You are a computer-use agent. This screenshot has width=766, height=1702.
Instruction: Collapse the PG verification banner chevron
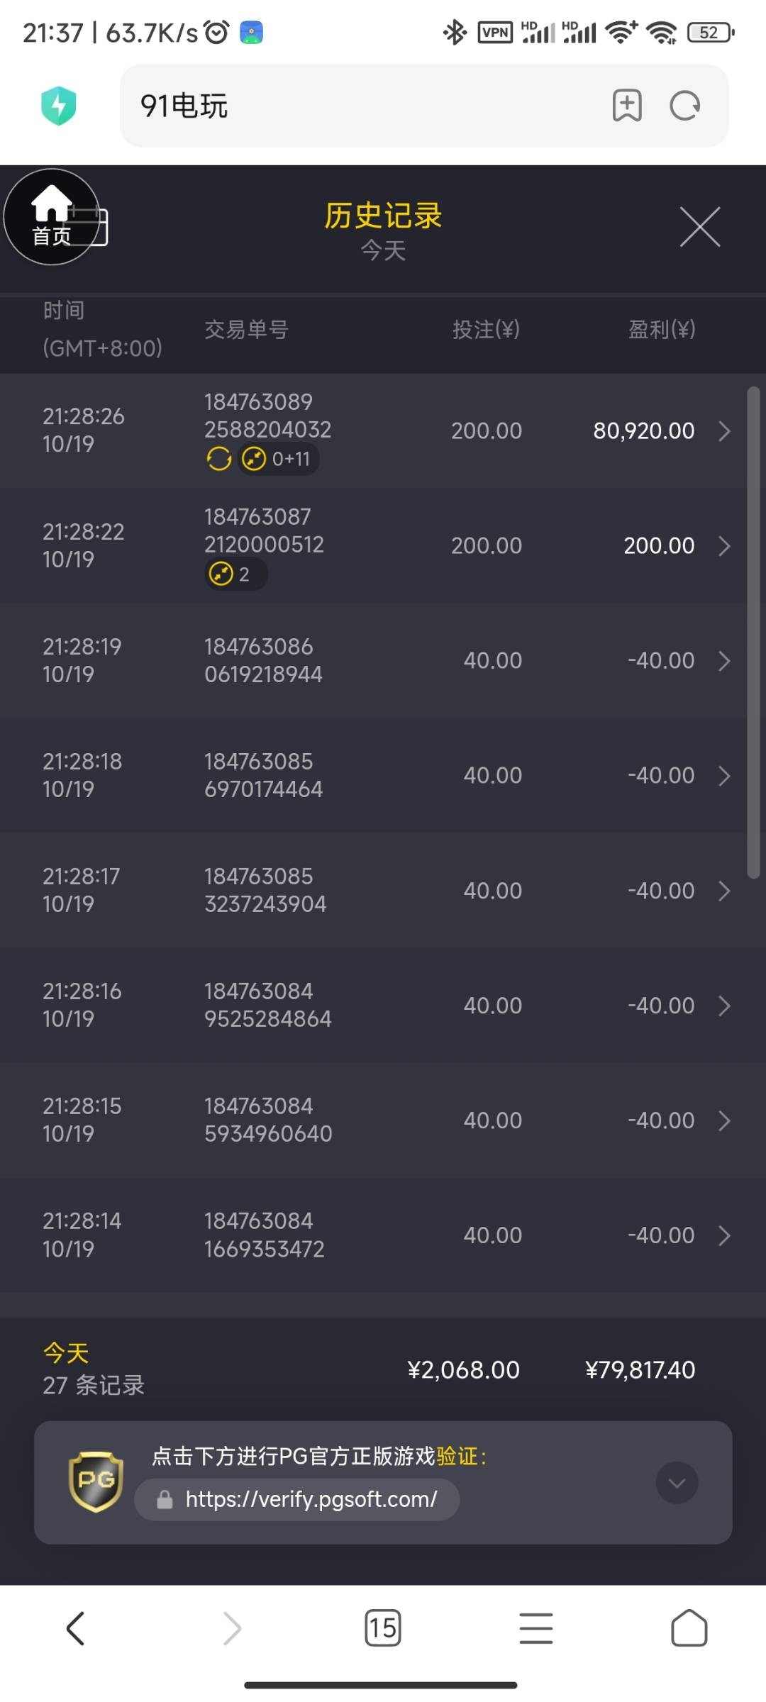(x=677, y=1482)
